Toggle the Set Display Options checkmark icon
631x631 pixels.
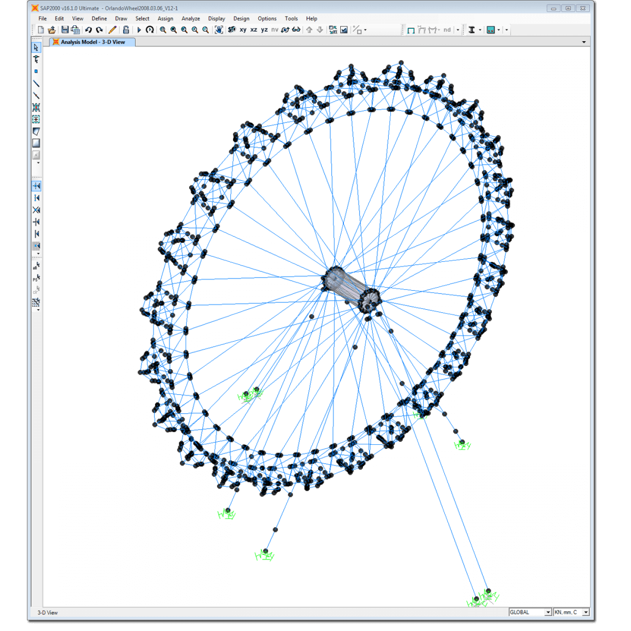344,30
